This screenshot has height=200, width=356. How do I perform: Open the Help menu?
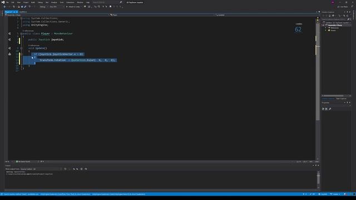pyautogui.click(x=88, y=2)
